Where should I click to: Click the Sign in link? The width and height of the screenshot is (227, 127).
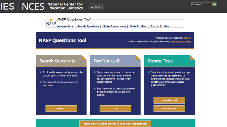(x=187, y=38)
